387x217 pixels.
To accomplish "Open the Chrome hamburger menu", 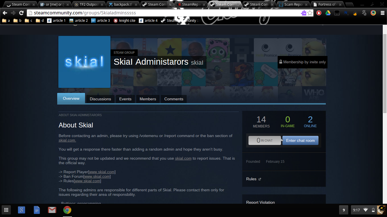I will (x=382, y=13).
